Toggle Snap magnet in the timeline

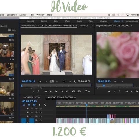point(29,105)
